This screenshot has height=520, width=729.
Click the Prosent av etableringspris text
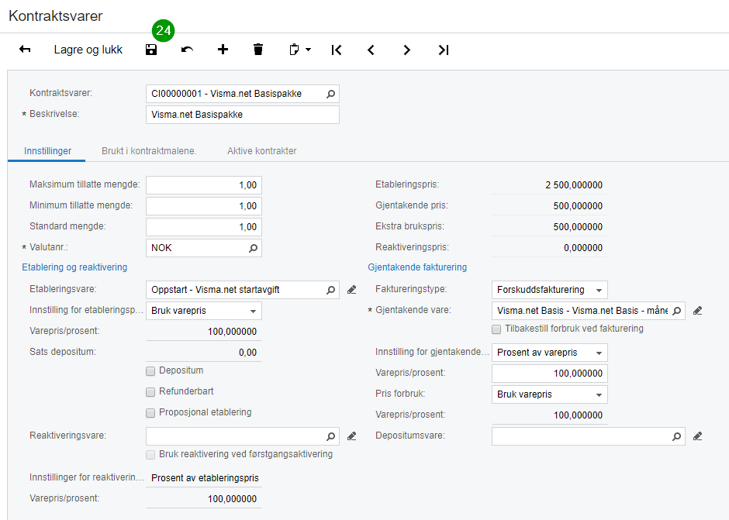(x=205, y=478)
